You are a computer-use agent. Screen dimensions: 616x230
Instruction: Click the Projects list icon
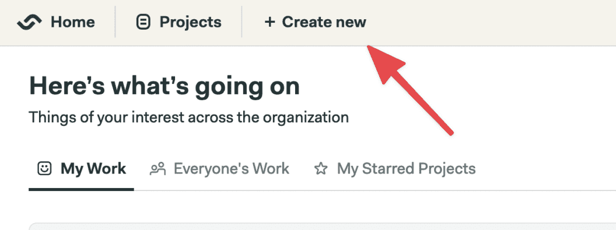pos(143,22)
